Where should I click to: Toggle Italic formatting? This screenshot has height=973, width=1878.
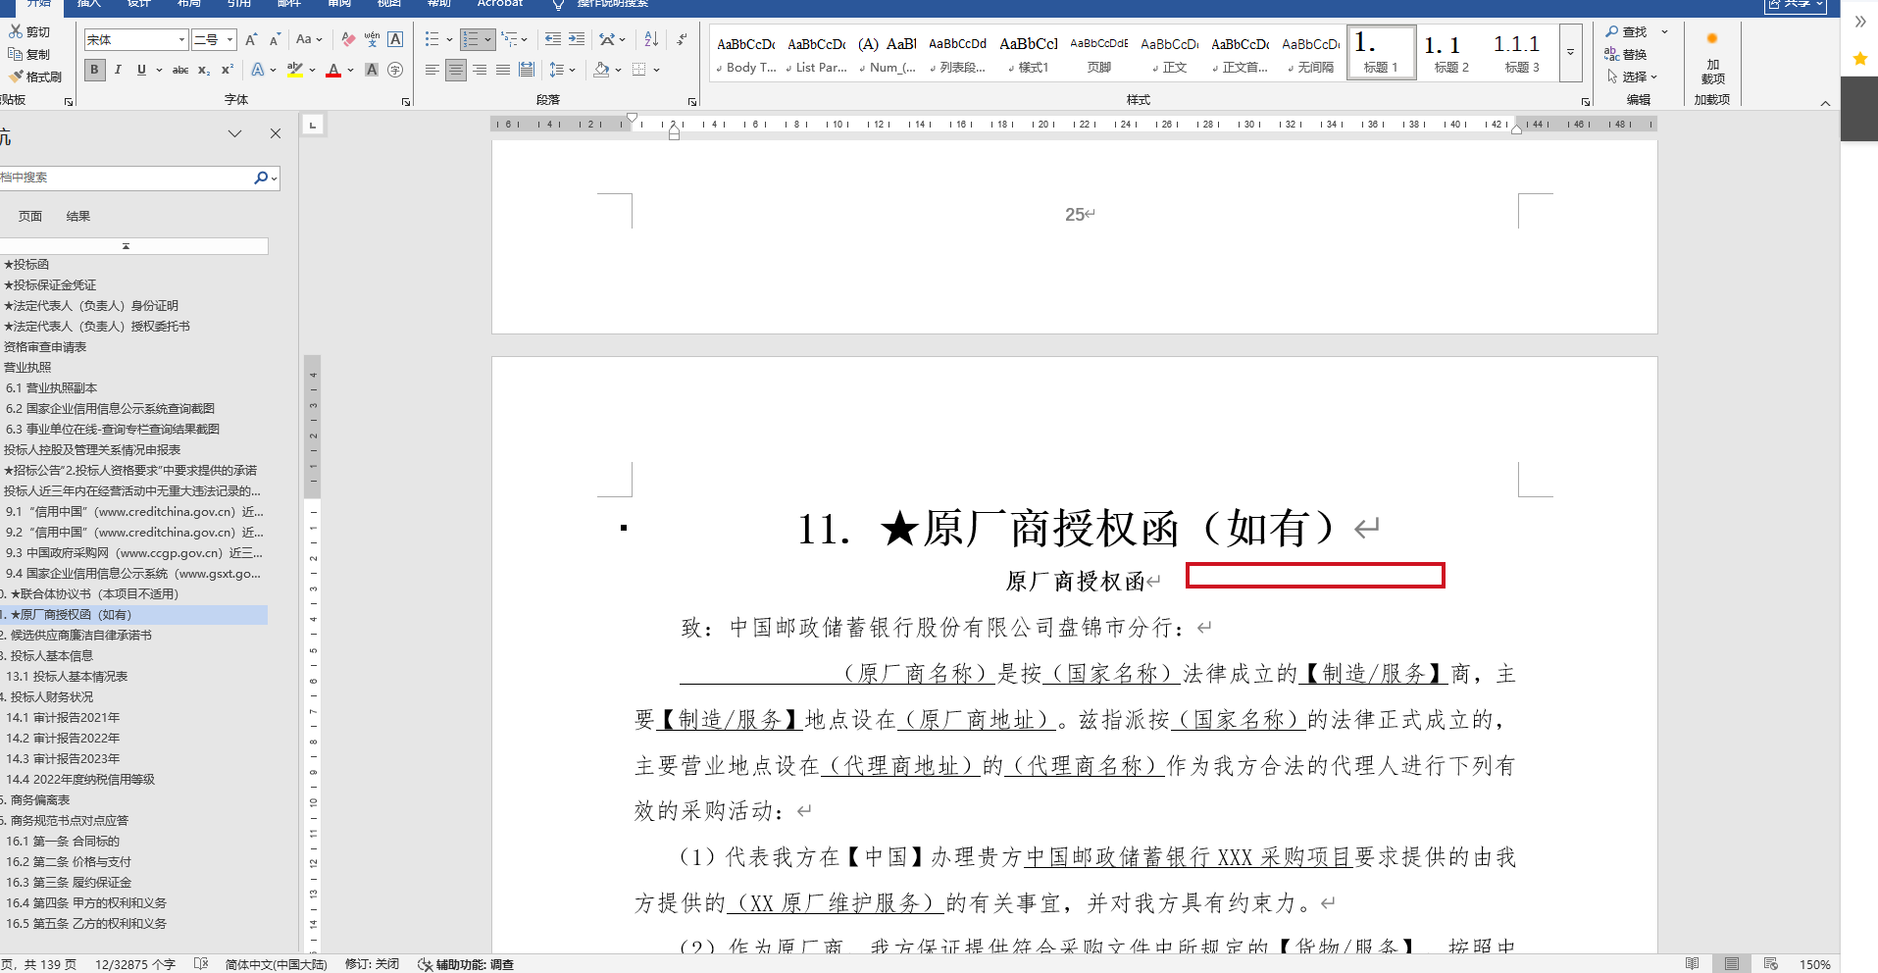point(118,70)
